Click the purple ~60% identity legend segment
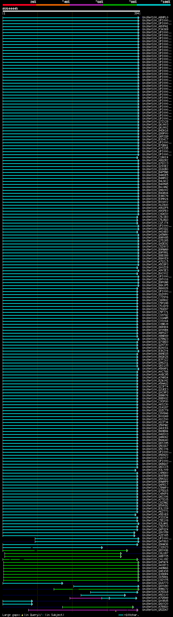 pyautogui.click(x=86, y=5)
